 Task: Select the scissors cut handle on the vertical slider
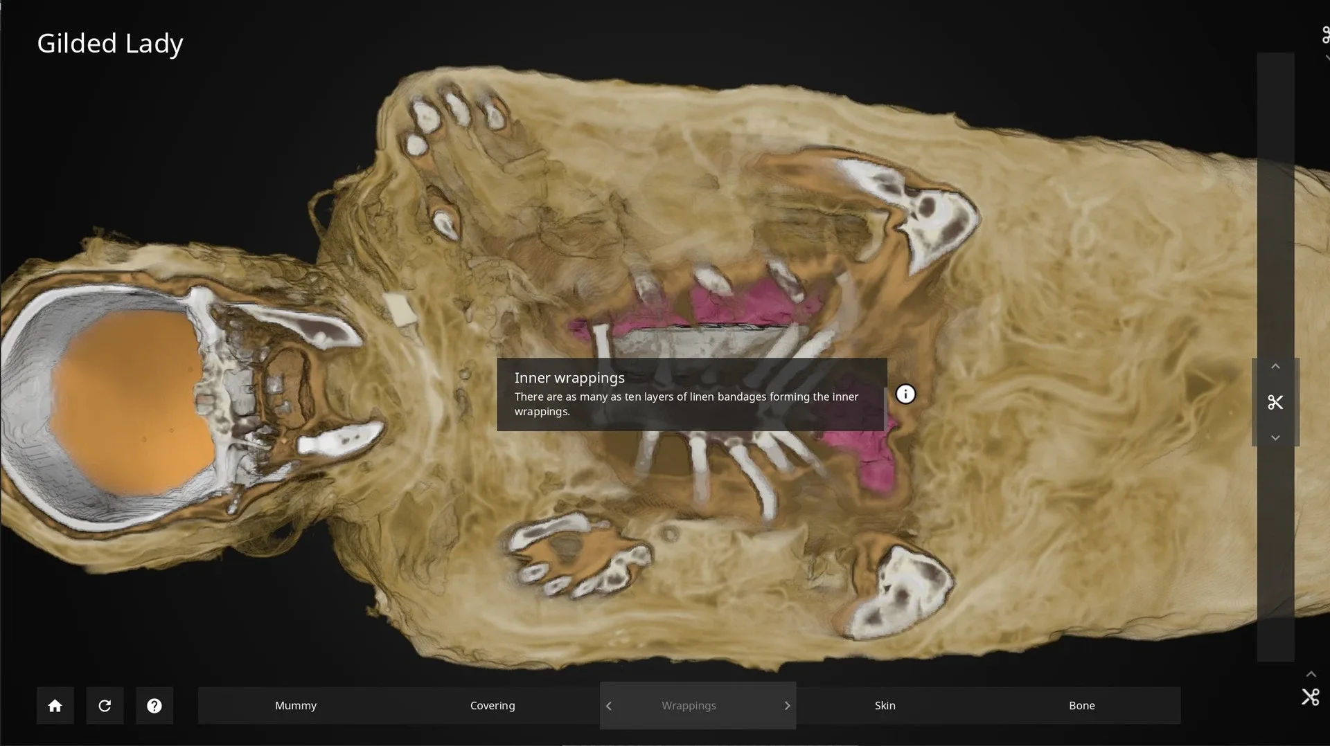(1275, 402)
